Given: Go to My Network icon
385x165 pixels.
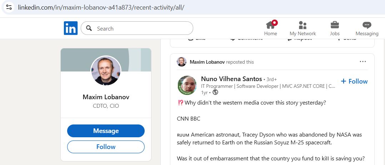Looking at the screenshot, I should click(302, 25).
